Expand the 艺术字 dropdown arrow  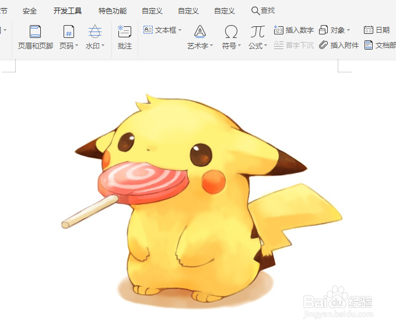coord(211,46)
